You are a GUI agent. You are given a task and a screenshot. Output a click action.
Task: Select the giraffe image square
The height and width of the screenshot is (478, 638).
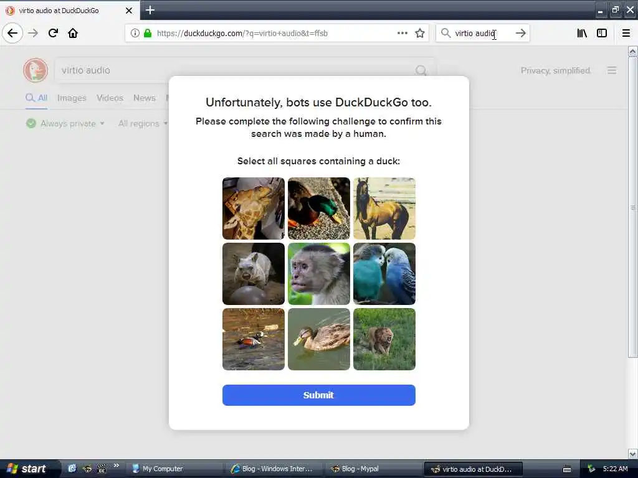(254, 209)
